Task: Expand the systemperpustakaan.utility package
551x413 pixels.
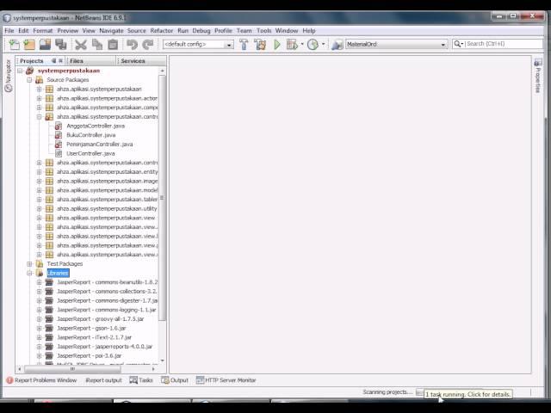Action: click(x=40, y=208)
